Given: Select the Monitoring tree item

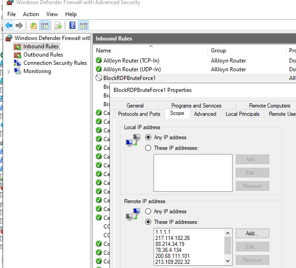Looking at the screenshot, I should pos(37,71).
